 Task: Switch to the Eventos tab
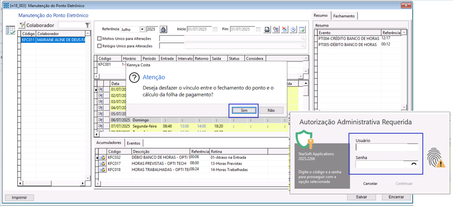pos(133,143)
